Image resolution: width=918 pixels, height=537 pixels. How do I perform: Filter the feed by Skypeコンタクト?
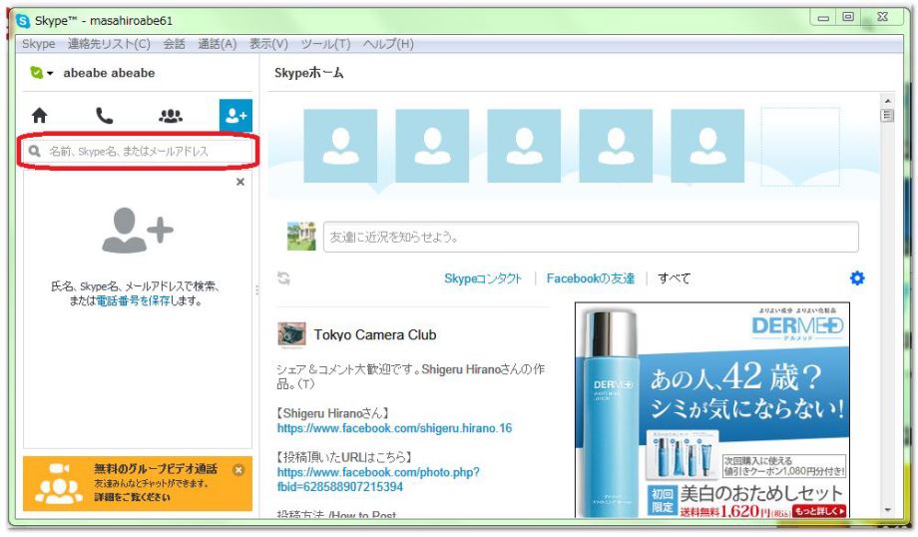482,278
